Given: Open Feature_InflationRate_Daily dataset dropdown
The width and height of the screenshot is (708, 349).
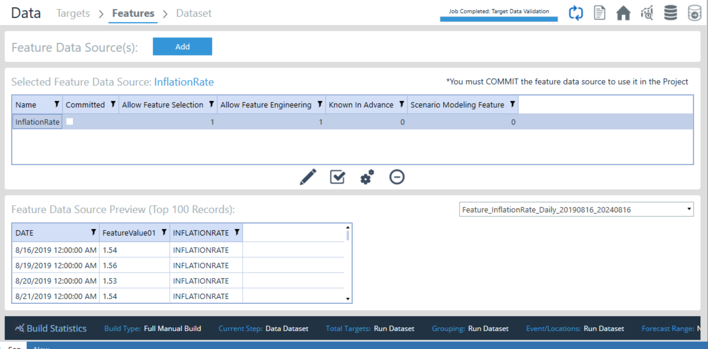Looking at the screenshot, I should 689,209.
